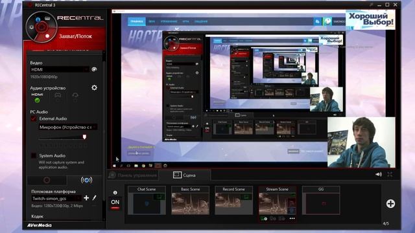Add source to Stream Scene
The width and height of the screenshot is (415, 233).
(x=264, y=219)
